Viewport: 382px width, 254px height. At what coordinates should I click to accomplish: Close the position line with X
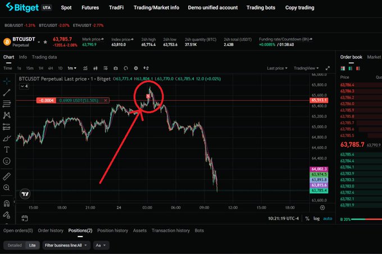[x=106, y=101]
